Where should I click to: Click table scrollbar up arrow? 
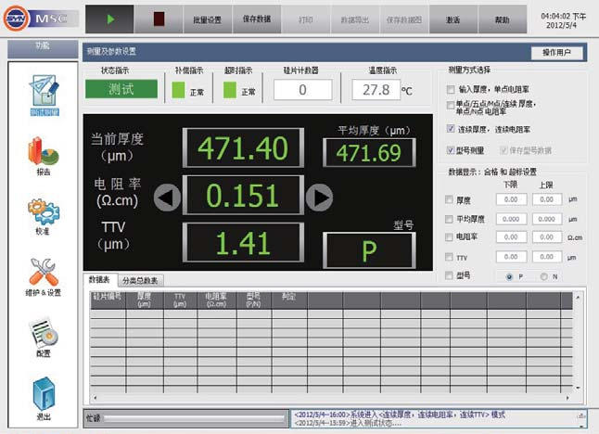578,297
